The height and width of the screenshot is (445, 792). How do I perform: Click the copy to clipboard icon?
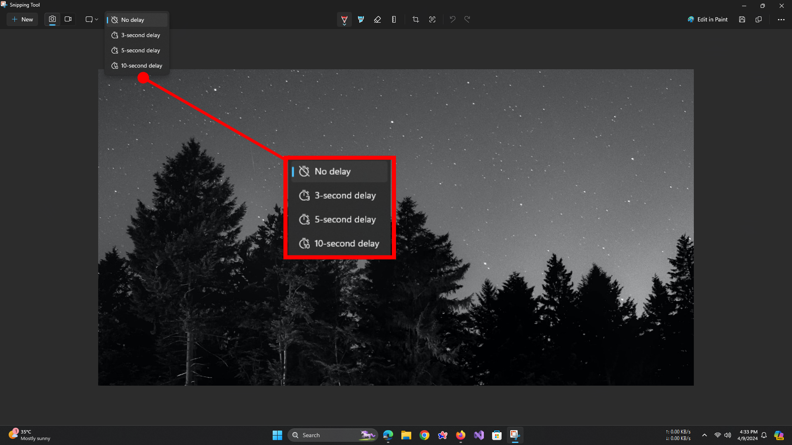tap(759, 19)
